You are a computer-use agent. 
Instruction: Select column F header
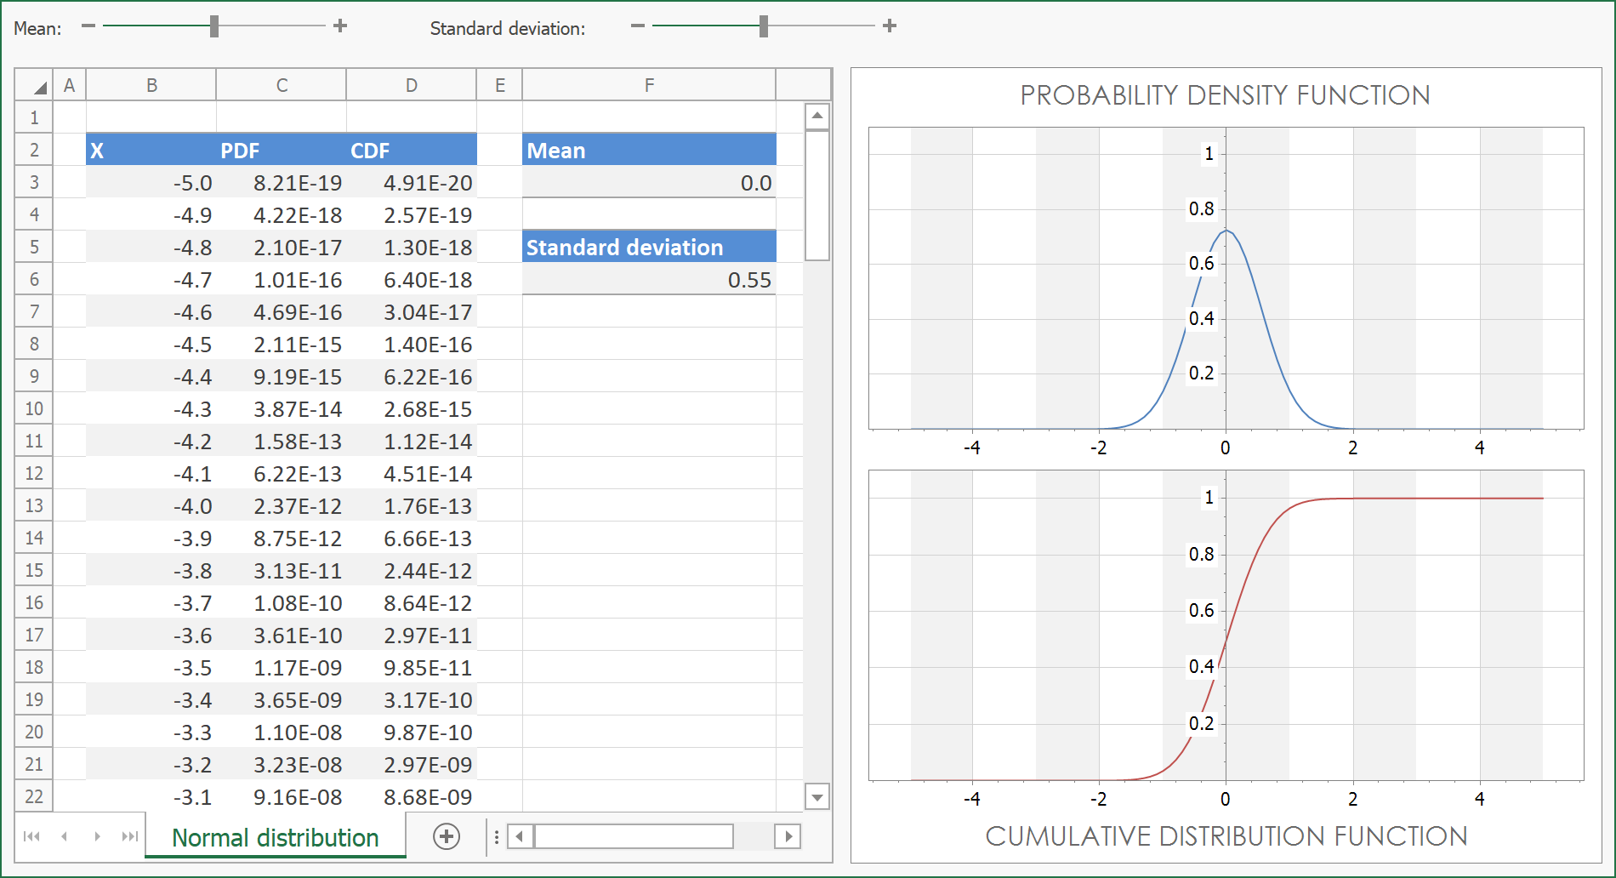click(x=649, y=85)
